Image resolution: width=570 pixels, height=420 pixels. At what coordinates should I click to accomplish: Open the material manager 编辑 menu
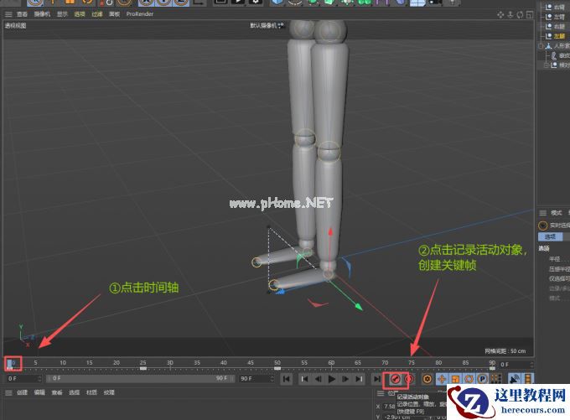coord(39,392)
